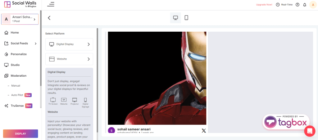This screenshot has width=318, height=140.
Task: Open the notifications bell icon
Action: [305, 5]
